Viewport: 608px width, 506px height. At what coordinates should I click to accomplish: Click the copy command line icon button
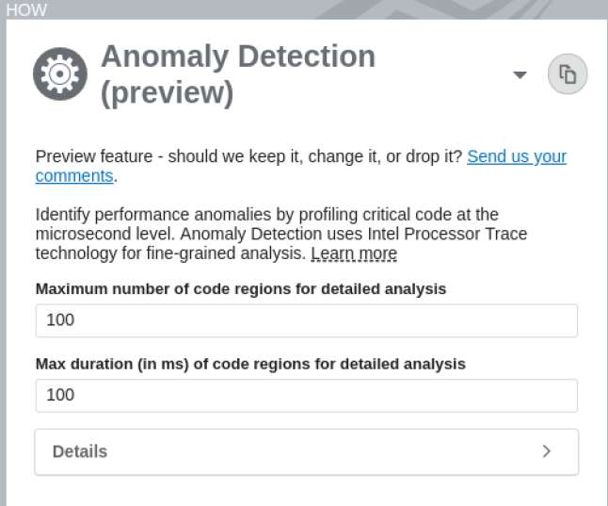568,74
